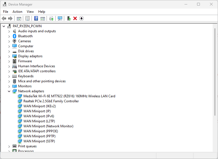The image size is (218, 159).
Task: Select WAN Miniport (IPv6) entry
Action: coord(39,116)
